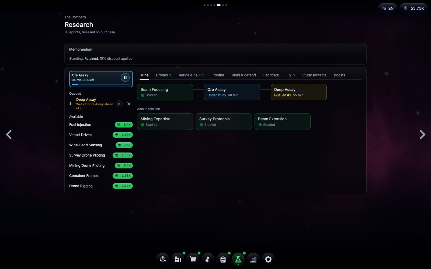The image size is (431, 269).
Task: Remove Deep Assay from the queue
Action: pos(129,104)
